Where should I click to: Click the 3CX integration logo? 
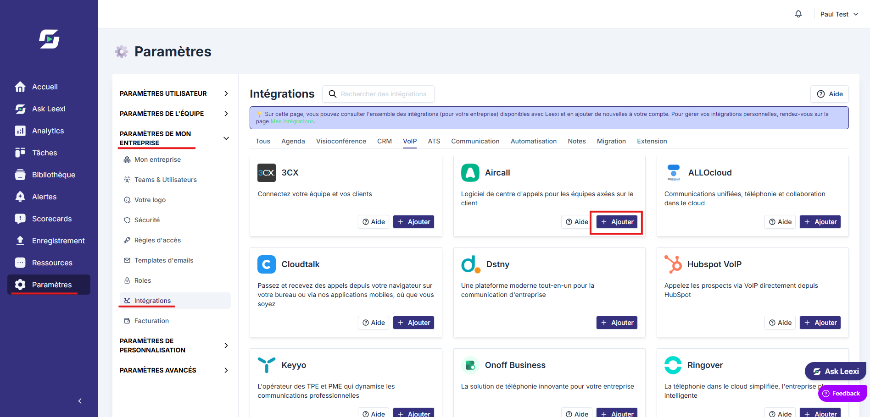267,173
